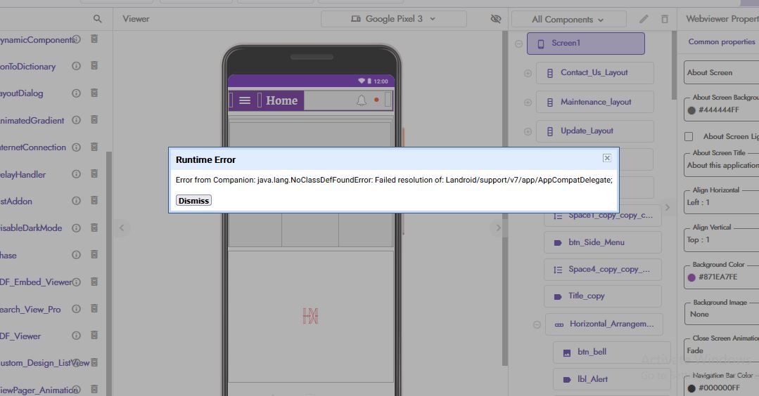Image resolution: width=759 pixels, height=396 pixels.
Task: Toggle hidden components visibility eye icon
Action: coord(495,19)
